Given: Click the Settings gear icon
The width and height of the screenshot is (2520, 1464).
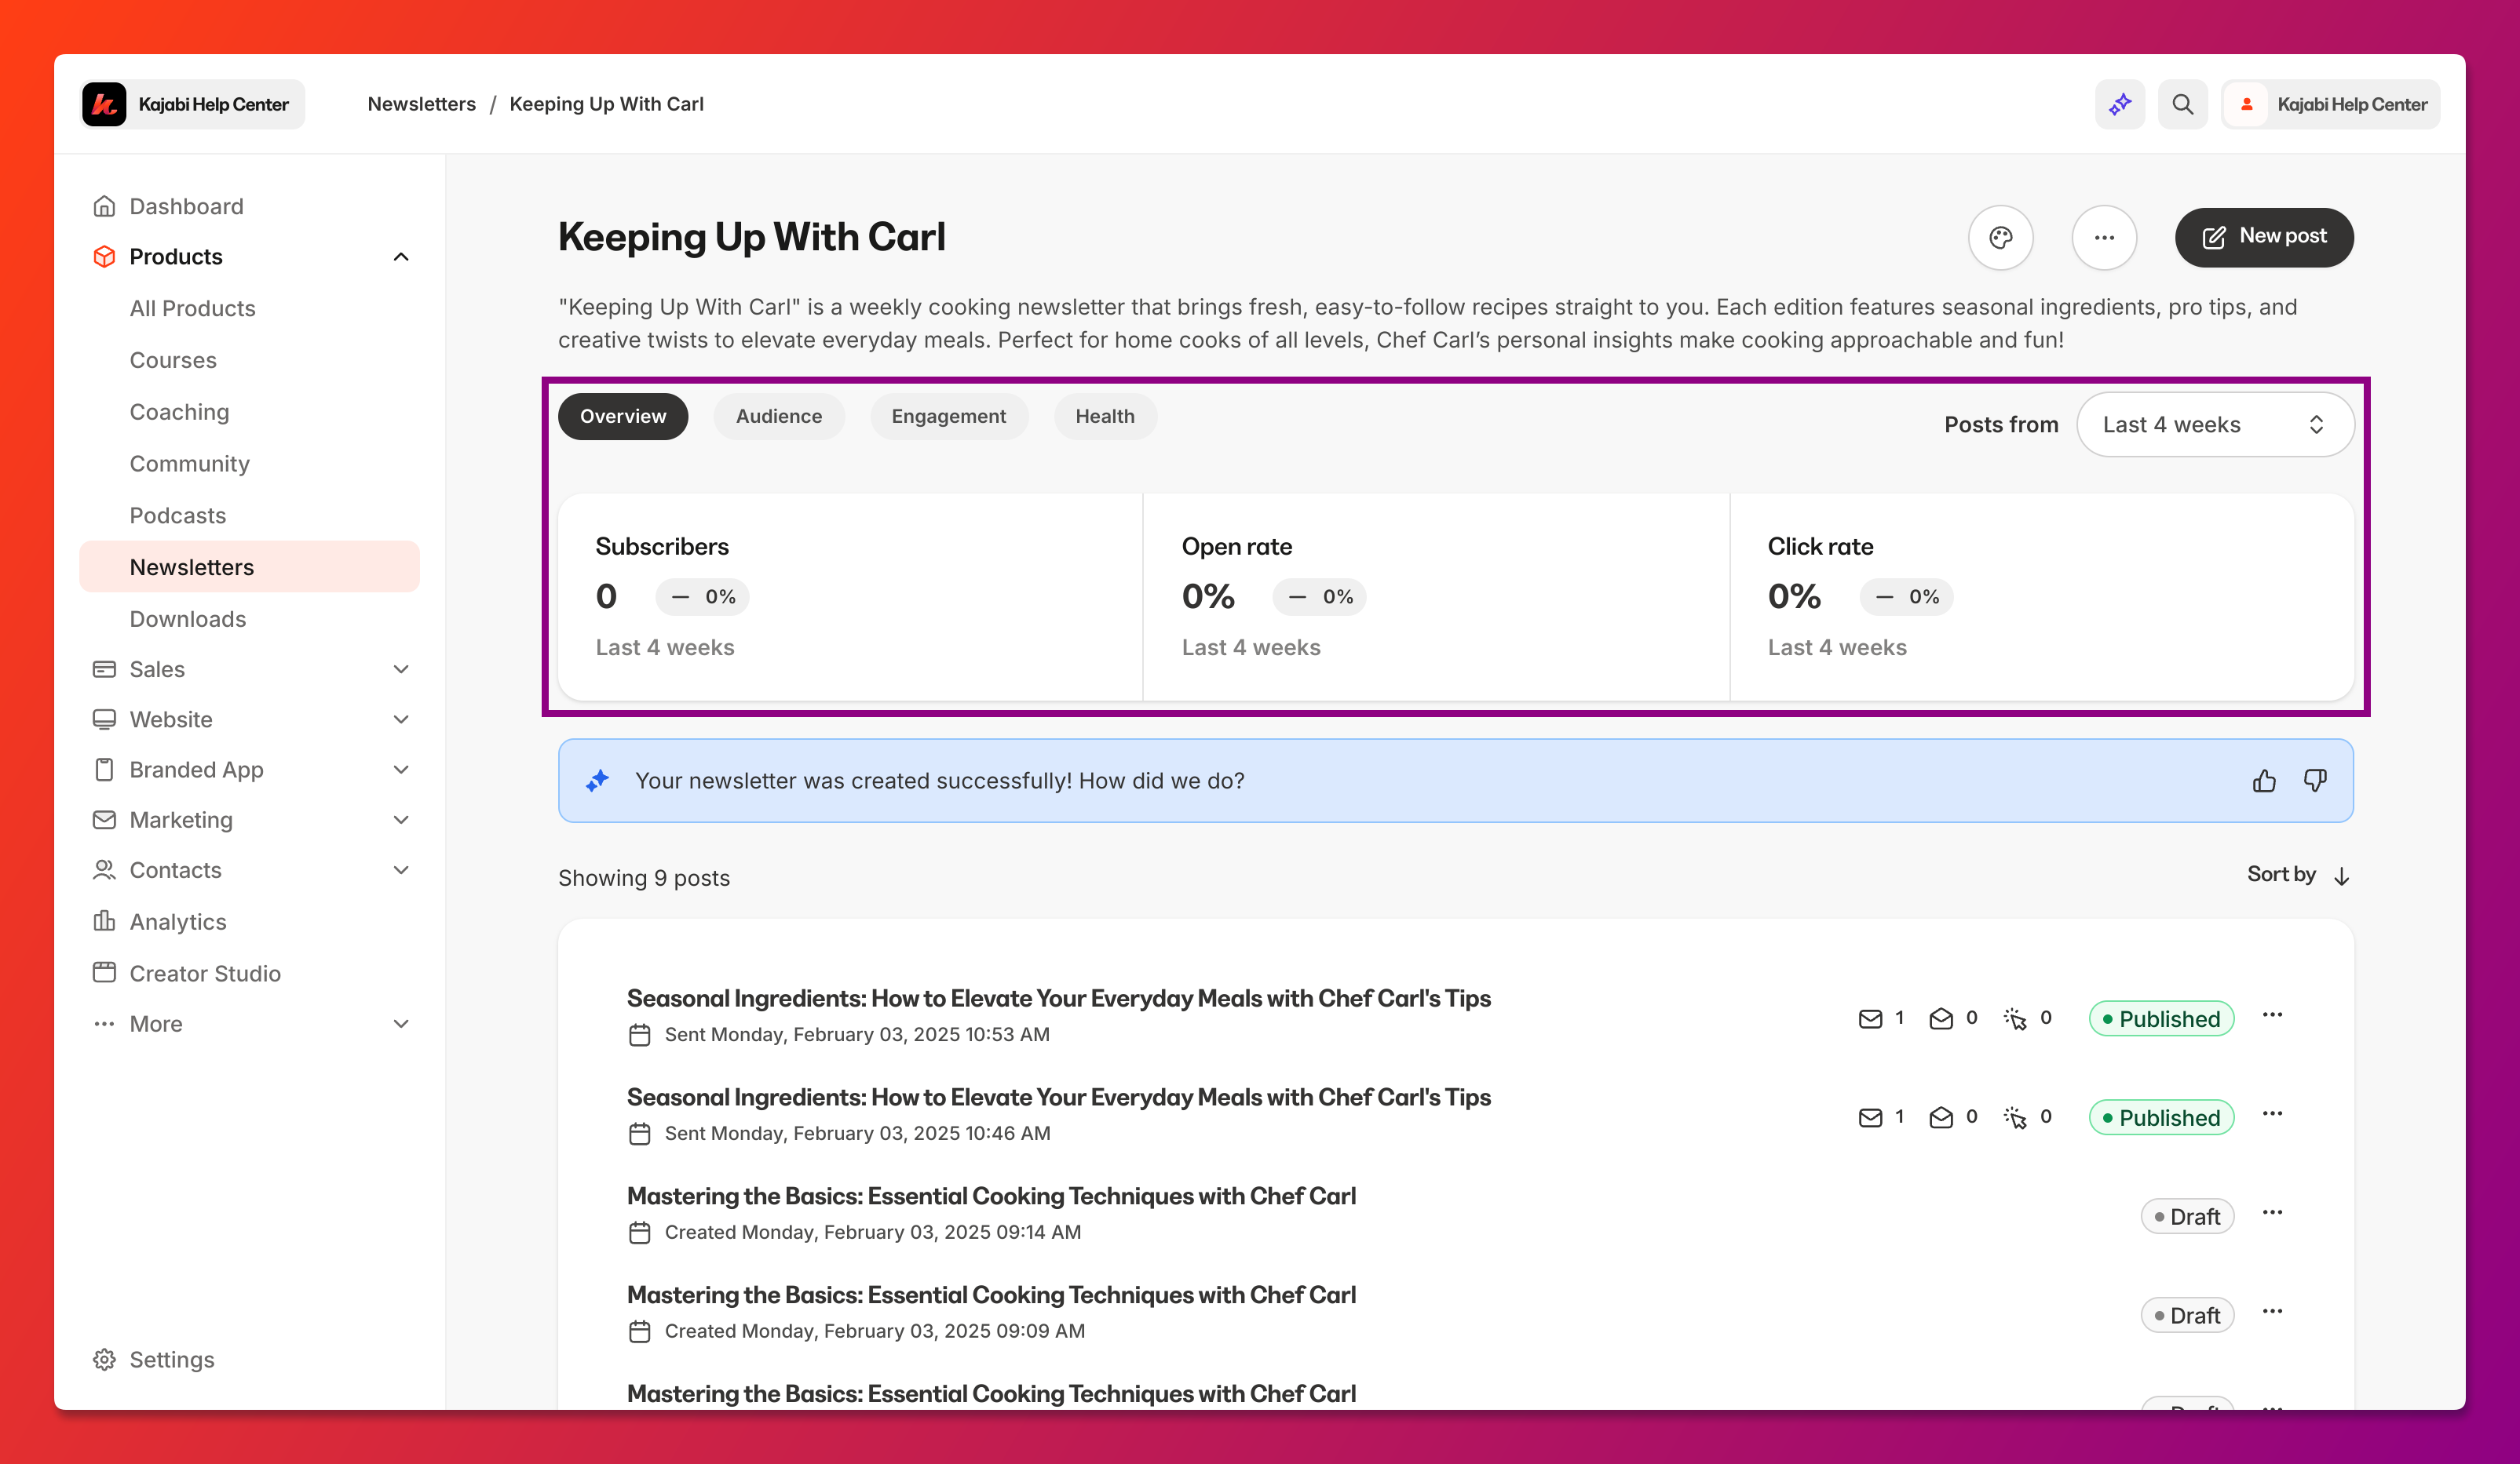Looking at the screenshot, I should point(104,1359).
